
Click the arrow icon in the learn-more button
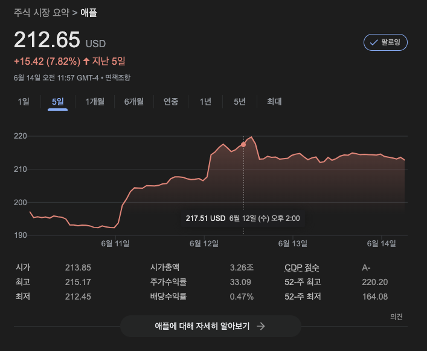(261, 326)
